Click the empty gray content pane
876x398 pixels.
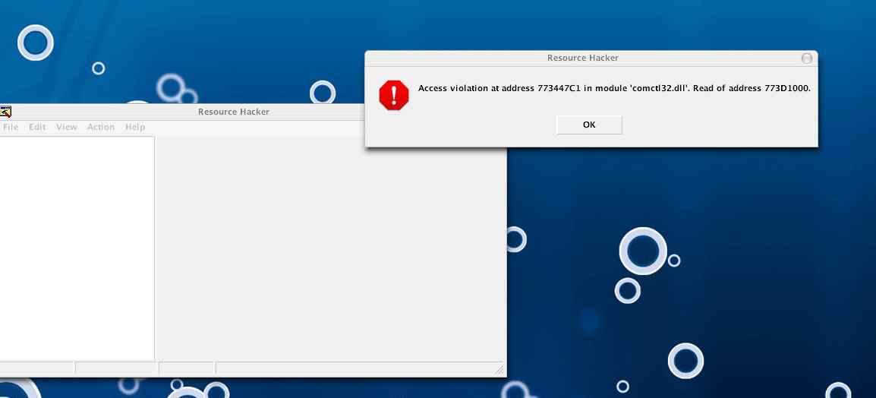(331, 248)
